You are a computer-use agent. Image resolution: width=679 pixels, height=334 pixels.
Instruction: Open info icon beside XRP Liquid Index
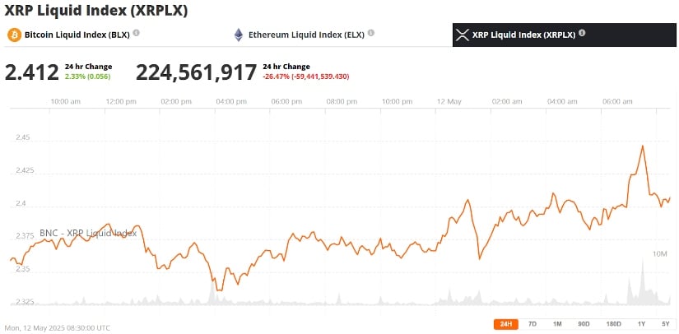coord(582,34)
